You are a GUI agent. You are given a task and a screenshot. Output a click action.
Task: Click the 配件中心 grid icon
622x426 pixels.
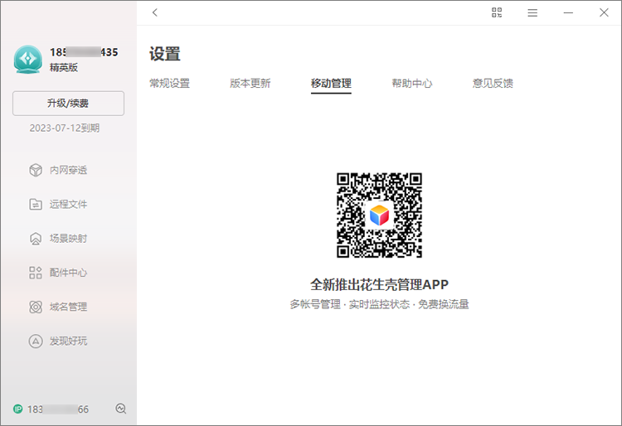click(36, 273)
